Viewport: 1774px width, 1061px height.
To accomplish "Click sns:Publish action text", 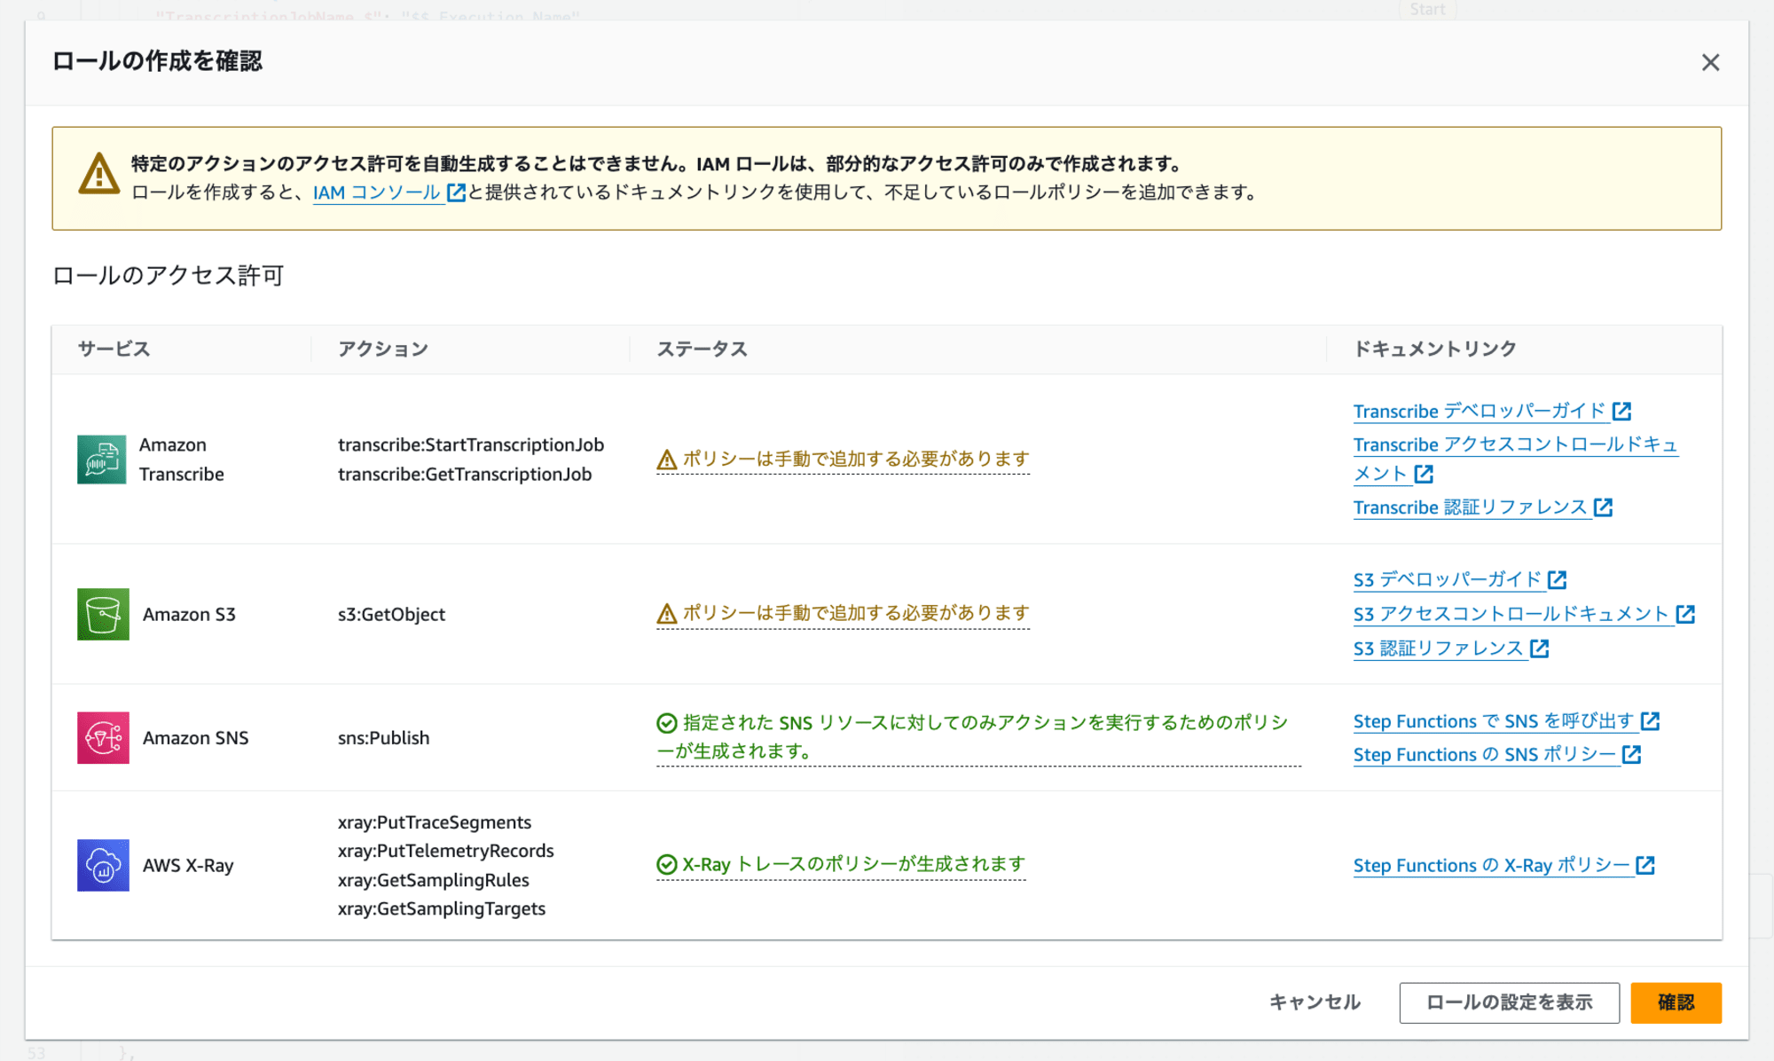I will tap(383, 738).
